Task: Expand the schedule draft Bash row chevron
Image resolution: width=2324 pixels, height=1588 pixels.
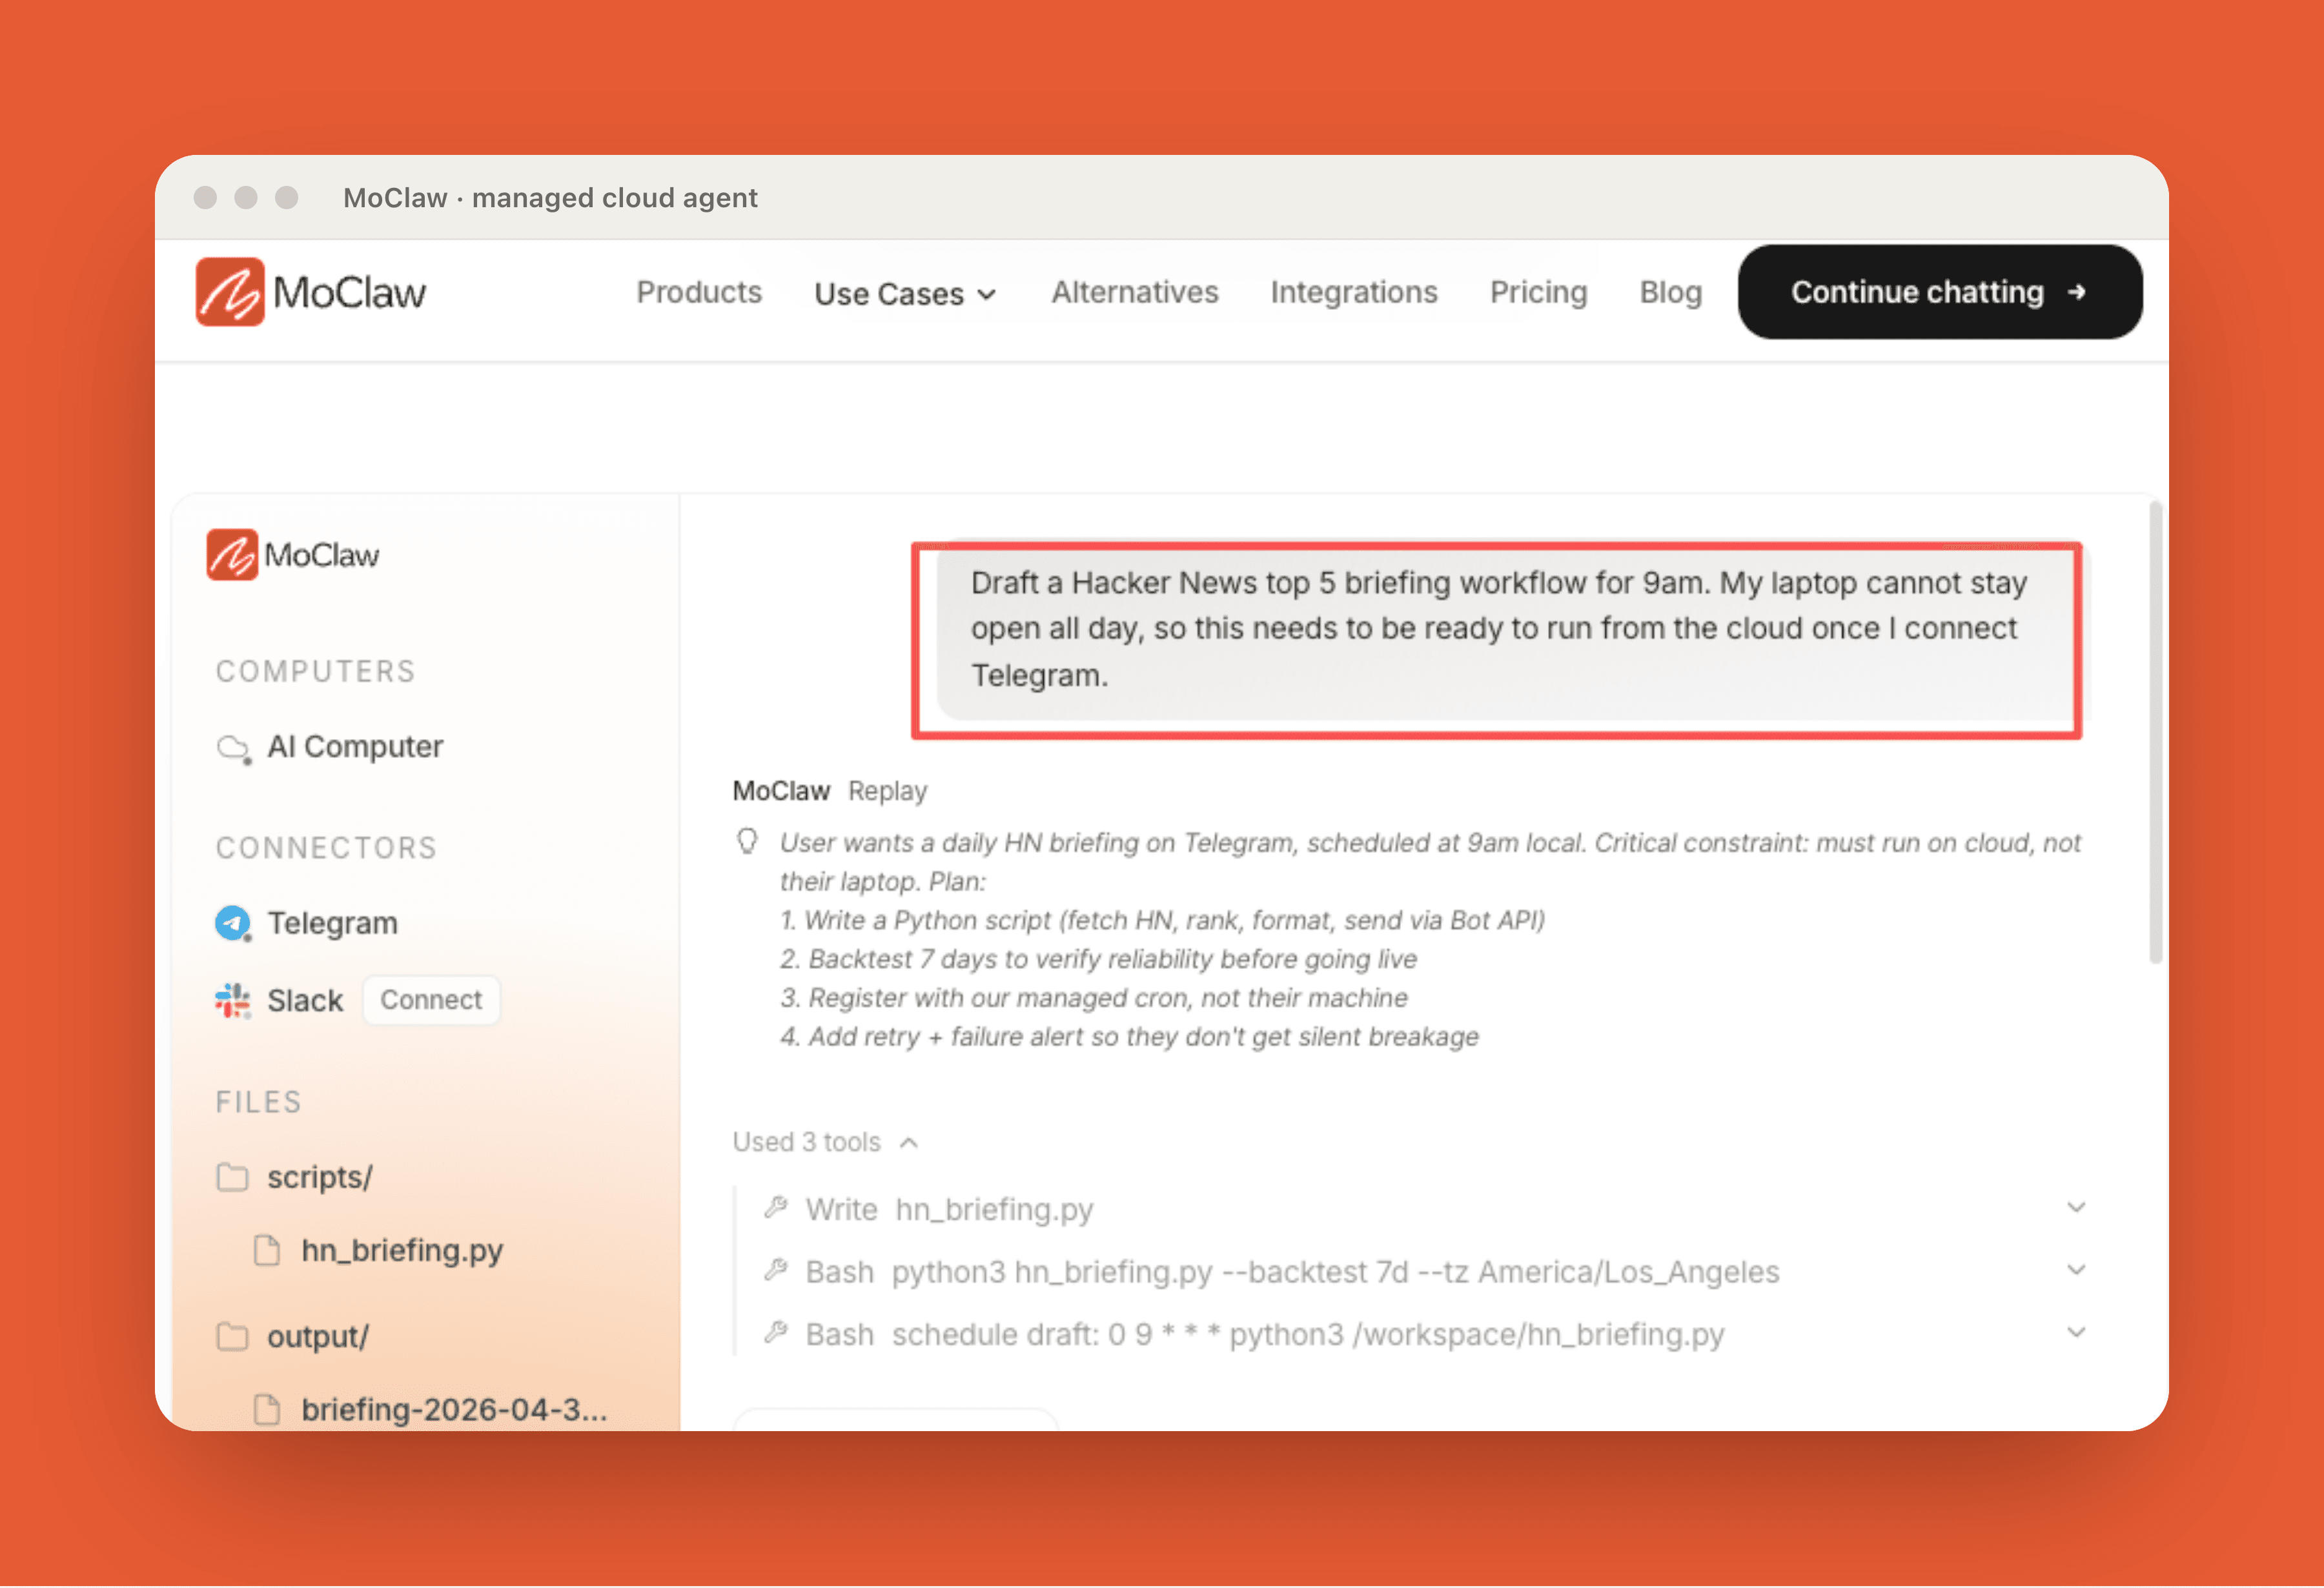Action: pos(2077,1333)
